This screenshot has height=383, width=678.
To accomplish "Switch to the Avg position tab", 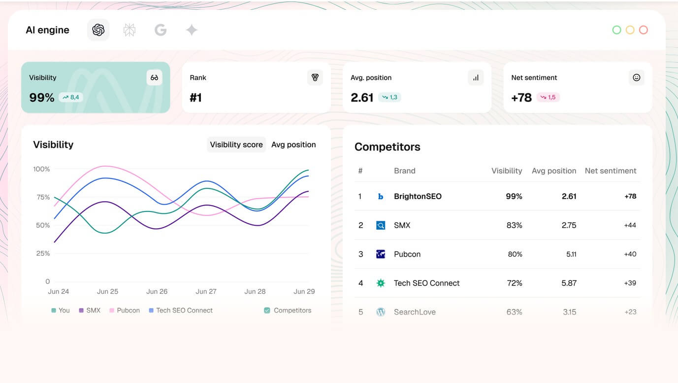I will (293, 144).
